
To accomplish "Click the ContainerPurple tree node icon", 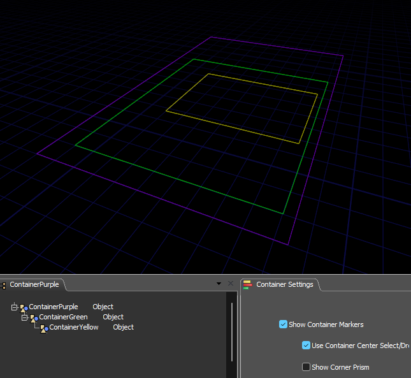I will pos(24,308).
